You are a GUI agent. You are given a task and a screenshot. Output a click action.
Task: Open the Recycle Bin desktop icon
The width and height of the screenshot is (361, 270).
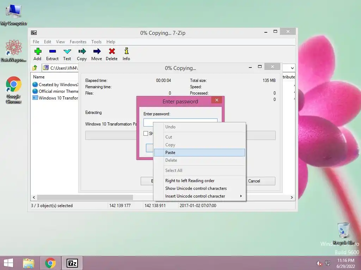pyautogui.click(x=343, y=233)
